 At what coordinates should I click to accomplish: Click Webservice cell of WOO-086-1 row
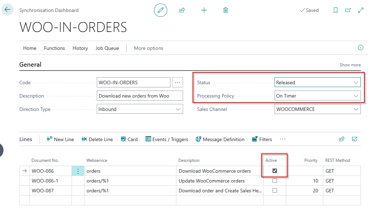pos(130,181)
